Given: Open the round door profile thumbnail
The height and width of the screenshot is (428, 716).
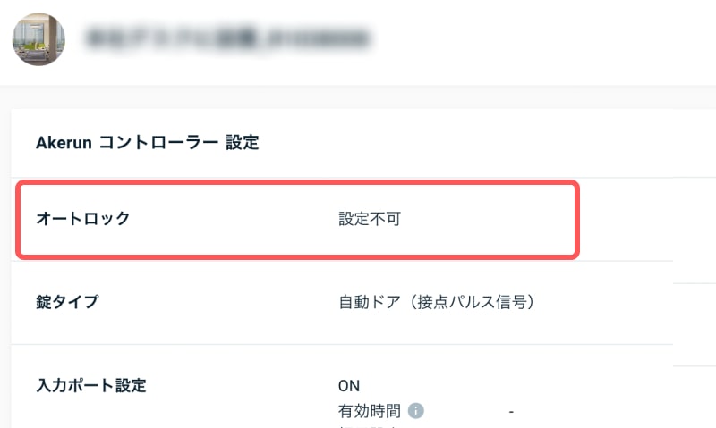Looking at the screenshot, I should [38, 39].
